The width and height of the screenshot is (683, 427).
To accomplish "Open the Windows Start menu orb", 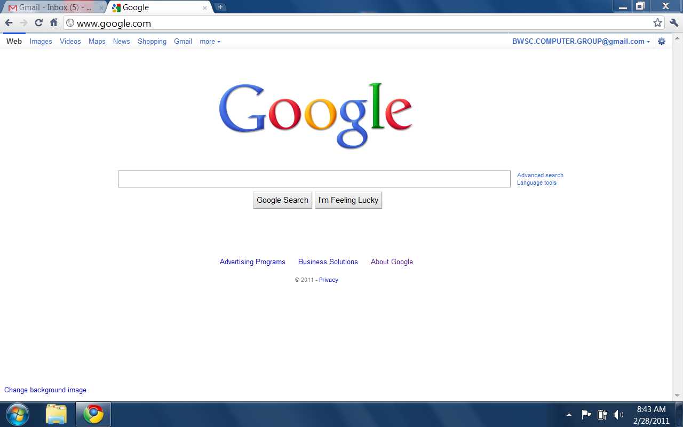I will [17, 414].
